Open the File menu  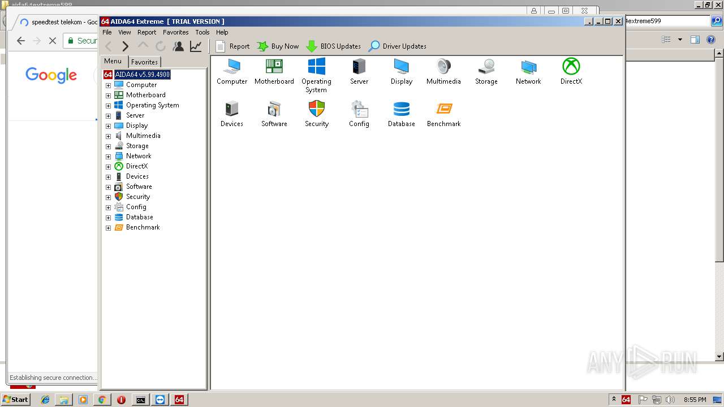pyautogui.click(x=107, y=32)
